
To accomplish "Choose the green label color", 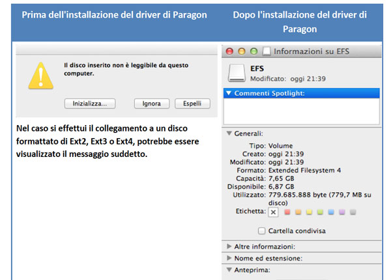I will tap(320, 212).
